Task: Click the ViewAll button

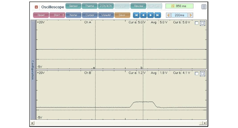Action: coord(106,15)
